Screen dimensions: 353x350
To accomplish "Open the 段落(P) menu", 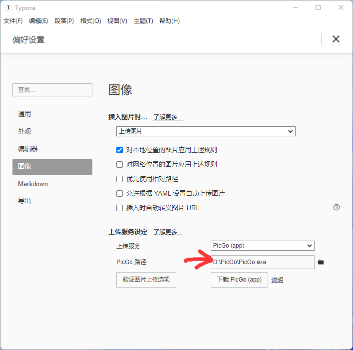I will click(64, 21).
